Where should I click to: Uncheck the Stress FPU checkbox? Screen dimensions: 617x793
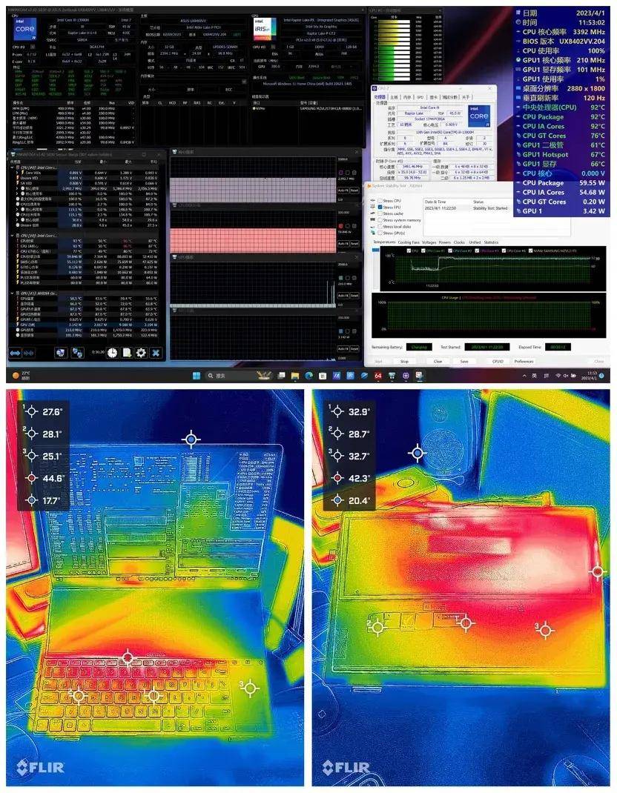coord(380,208)
